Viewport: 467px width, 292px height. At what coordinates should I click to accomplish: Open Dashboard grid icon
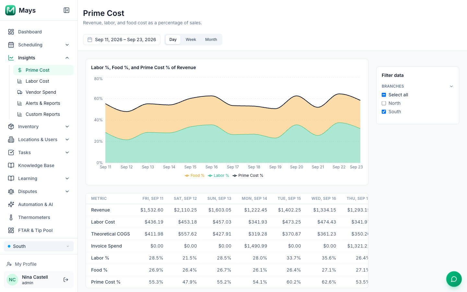(11, 32)
